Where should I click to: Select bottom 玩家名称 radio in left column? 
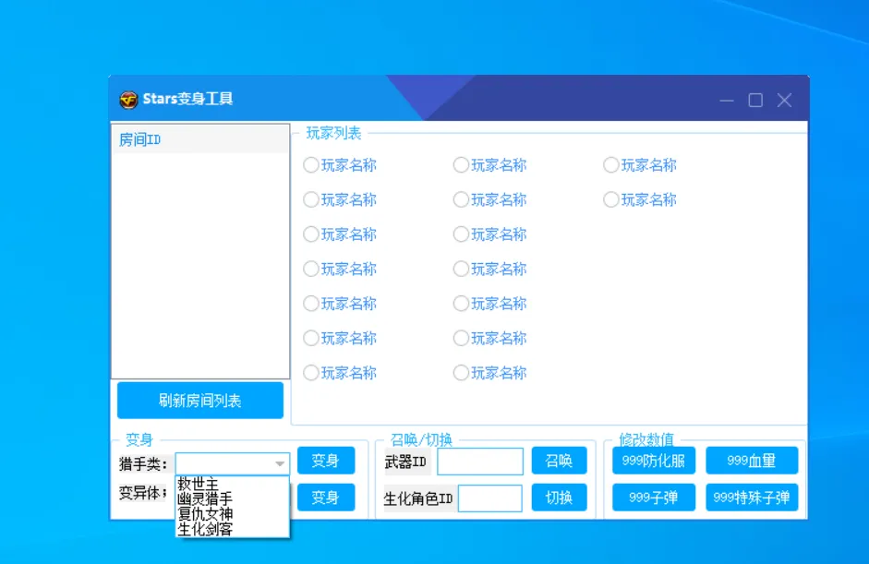pos(311,373)
